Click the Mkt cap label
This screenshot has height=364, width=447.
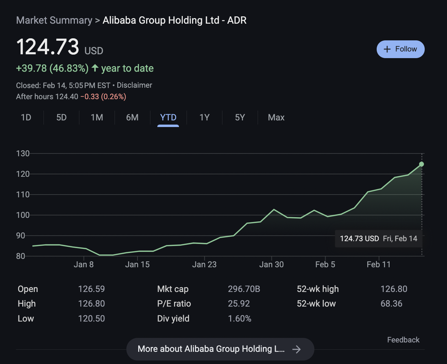pos(173,289)
